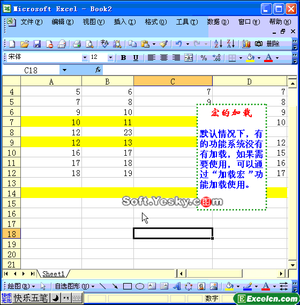The height and width of the screenshot is (305, 300).
Task: Open the 绘图(R) drawing menu button
Action: pos(21,286)
